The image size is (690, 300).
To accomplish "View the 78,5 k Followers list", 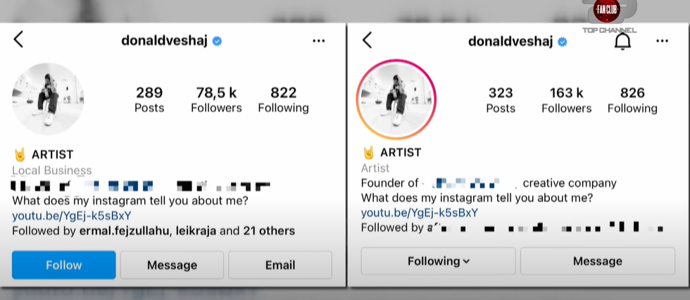I will click(x=216, y=99).
